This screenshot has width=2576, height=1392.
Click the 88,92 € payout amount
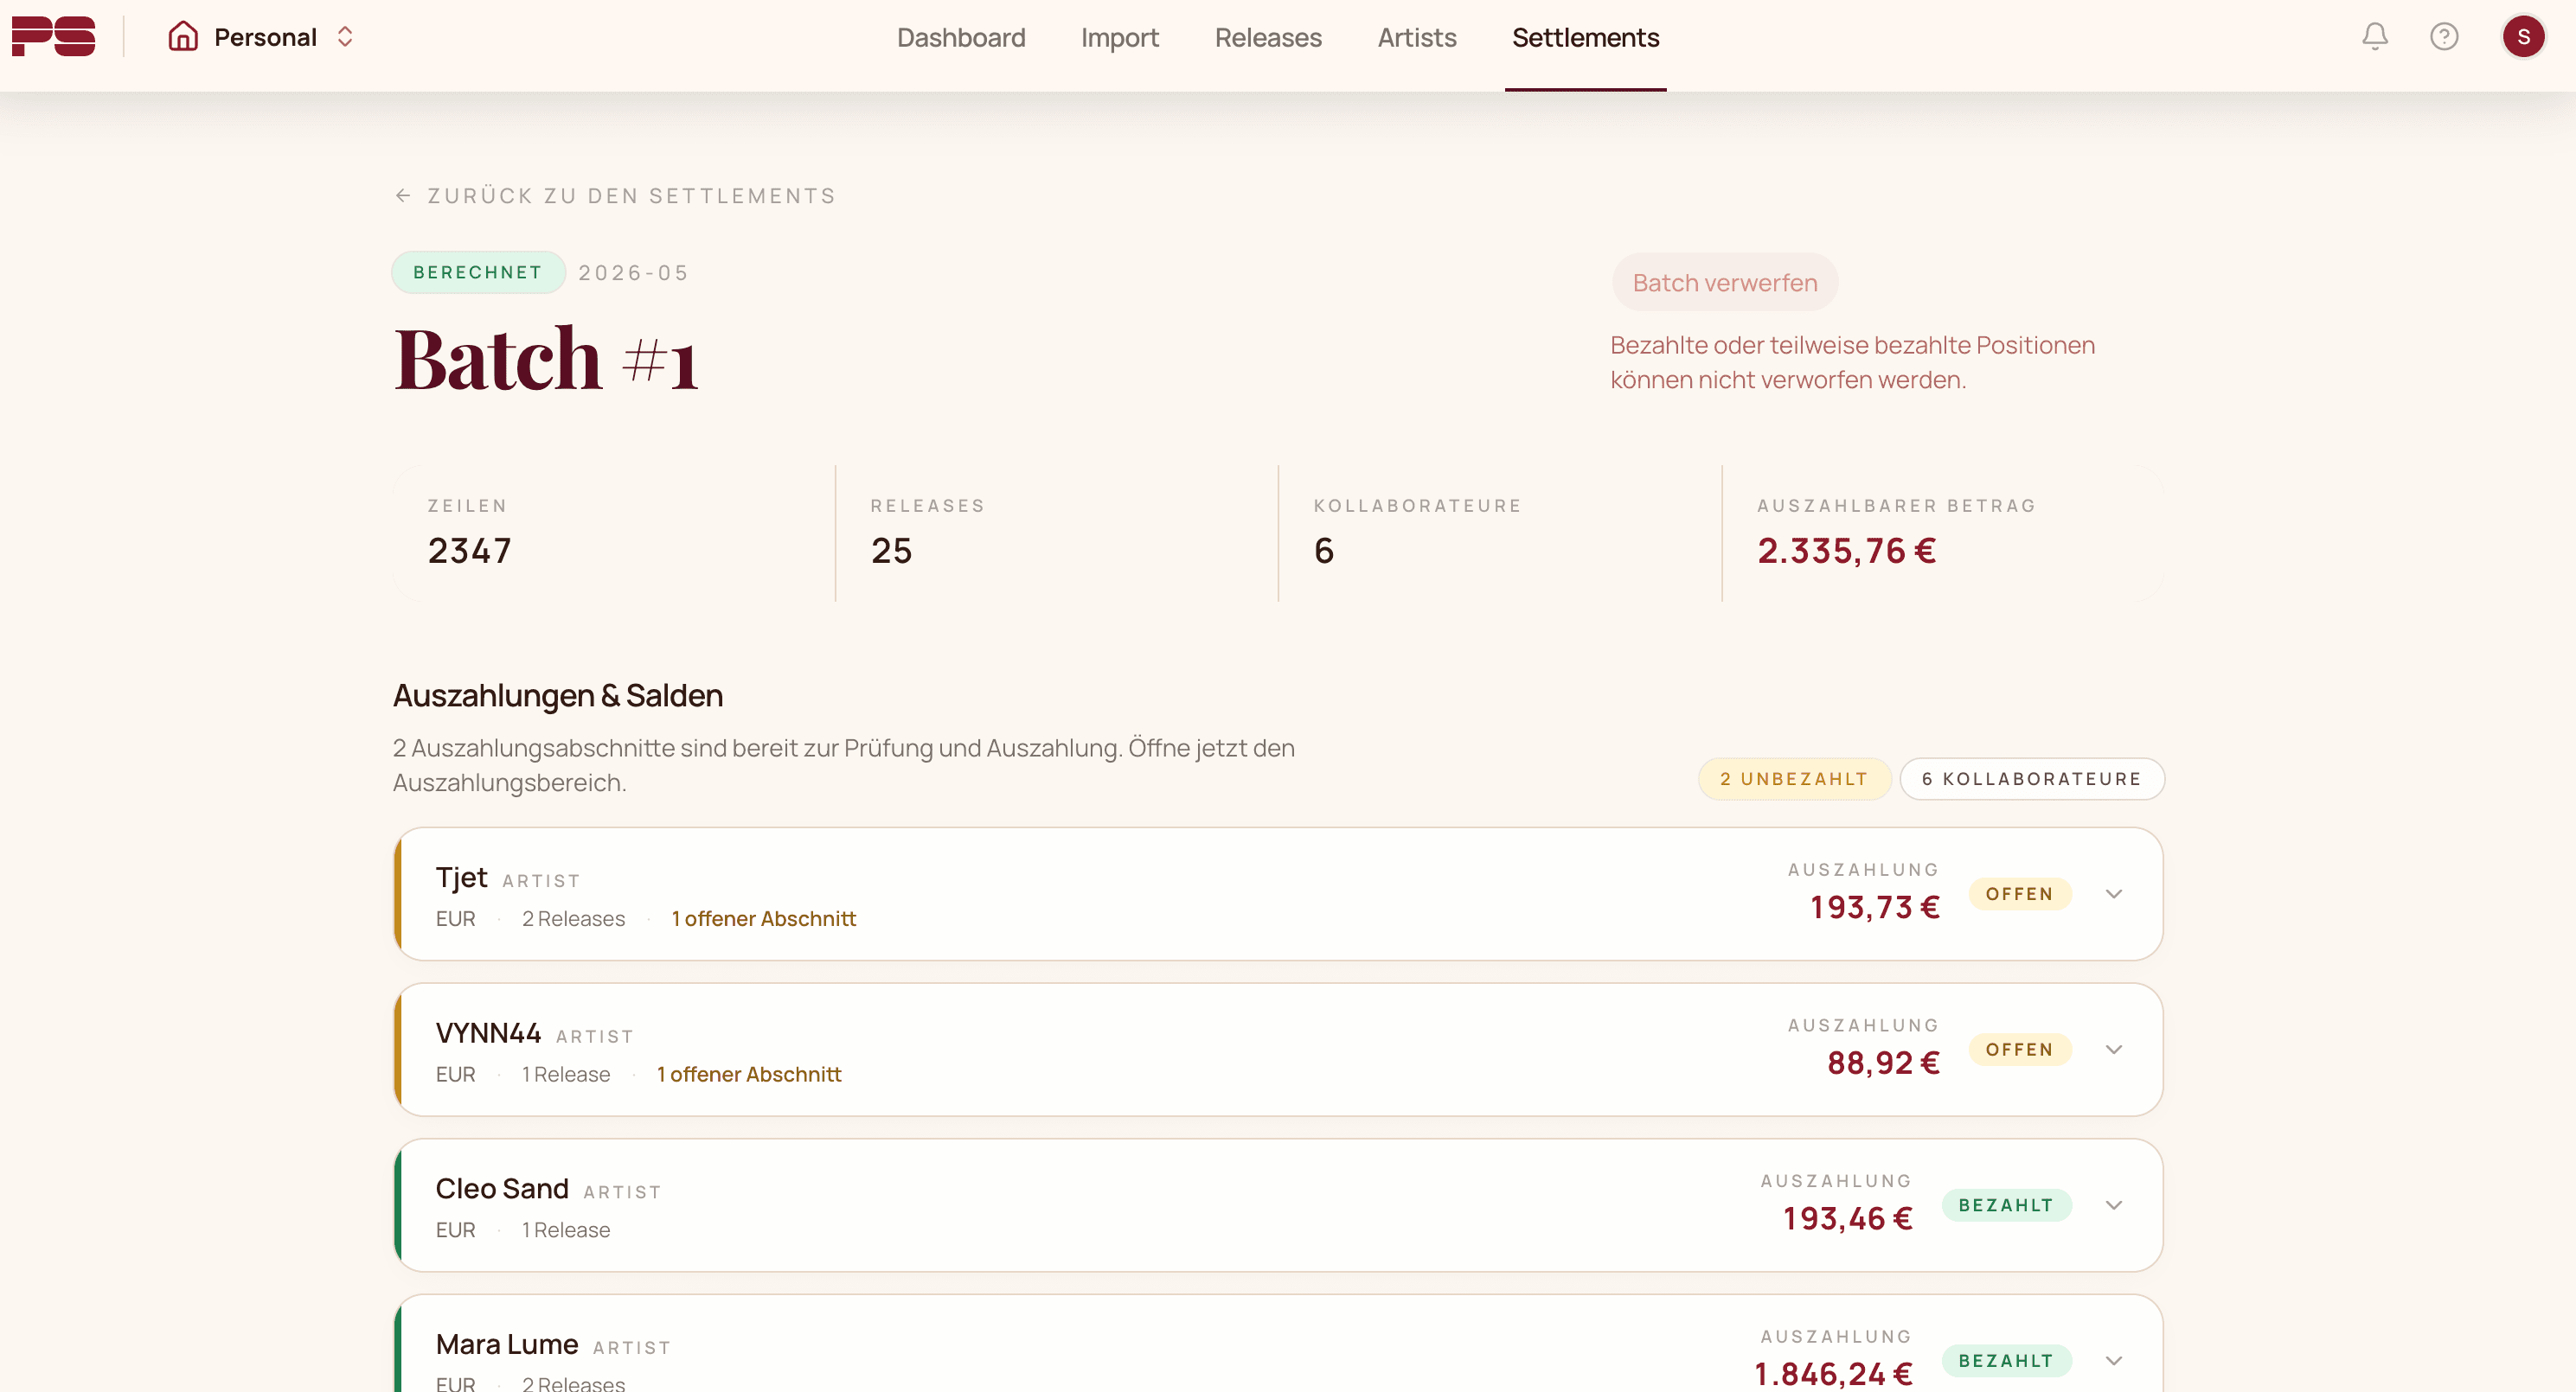(x=1884, y=1063)
